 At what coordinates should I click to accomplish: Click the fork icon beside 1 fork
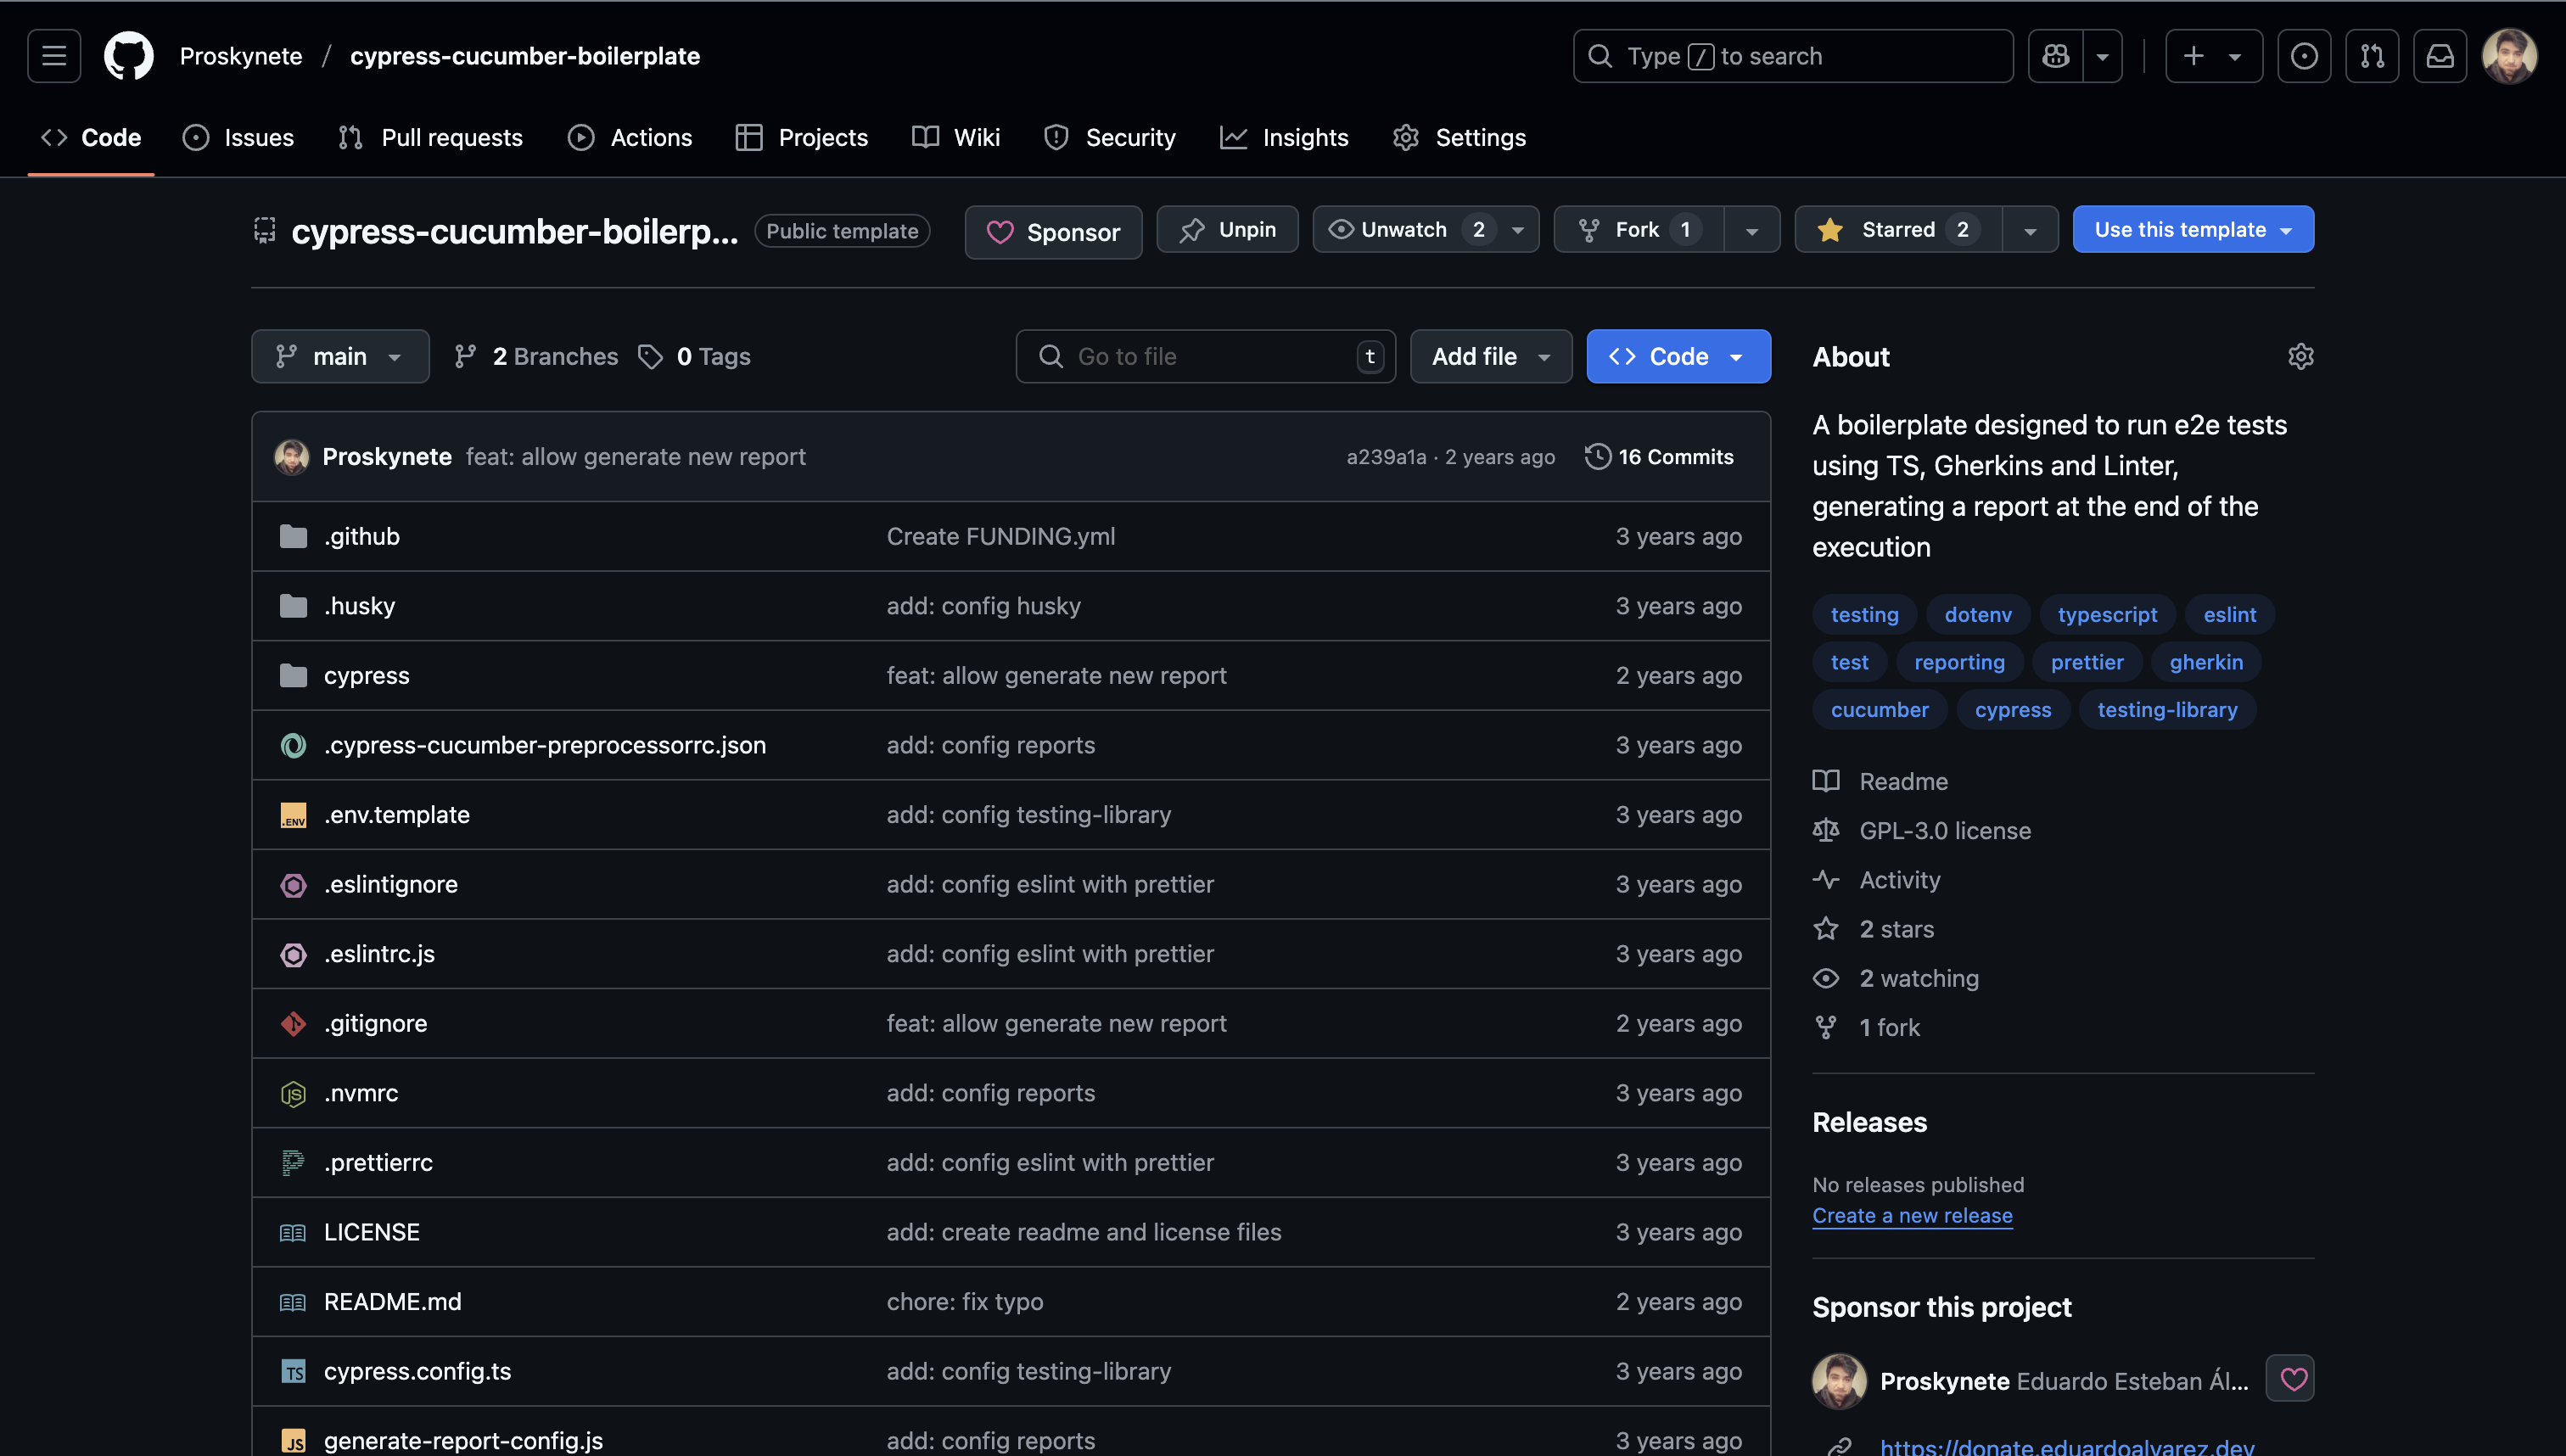click(x=1826, y=1027)
